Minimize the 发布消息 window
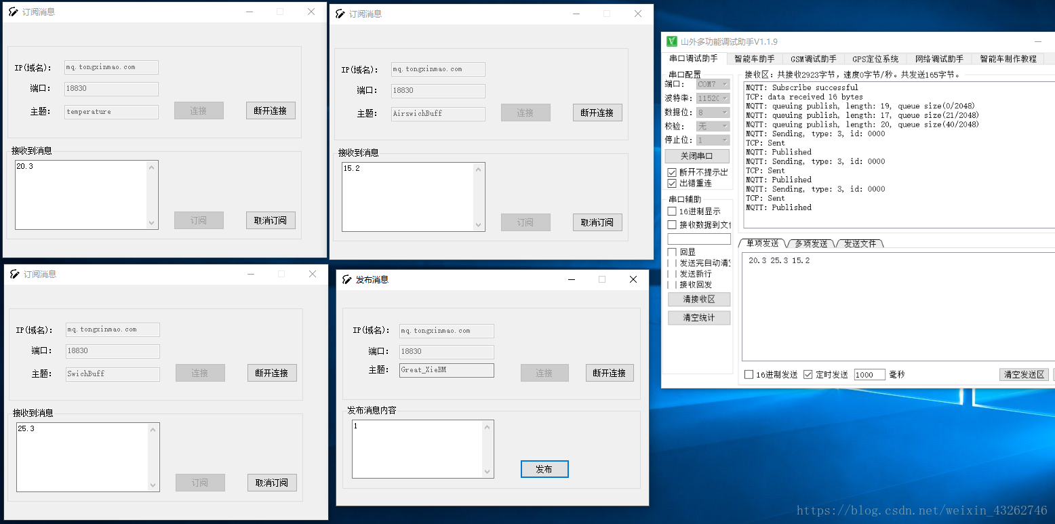 pyautogui.click(x=571, y=279)
